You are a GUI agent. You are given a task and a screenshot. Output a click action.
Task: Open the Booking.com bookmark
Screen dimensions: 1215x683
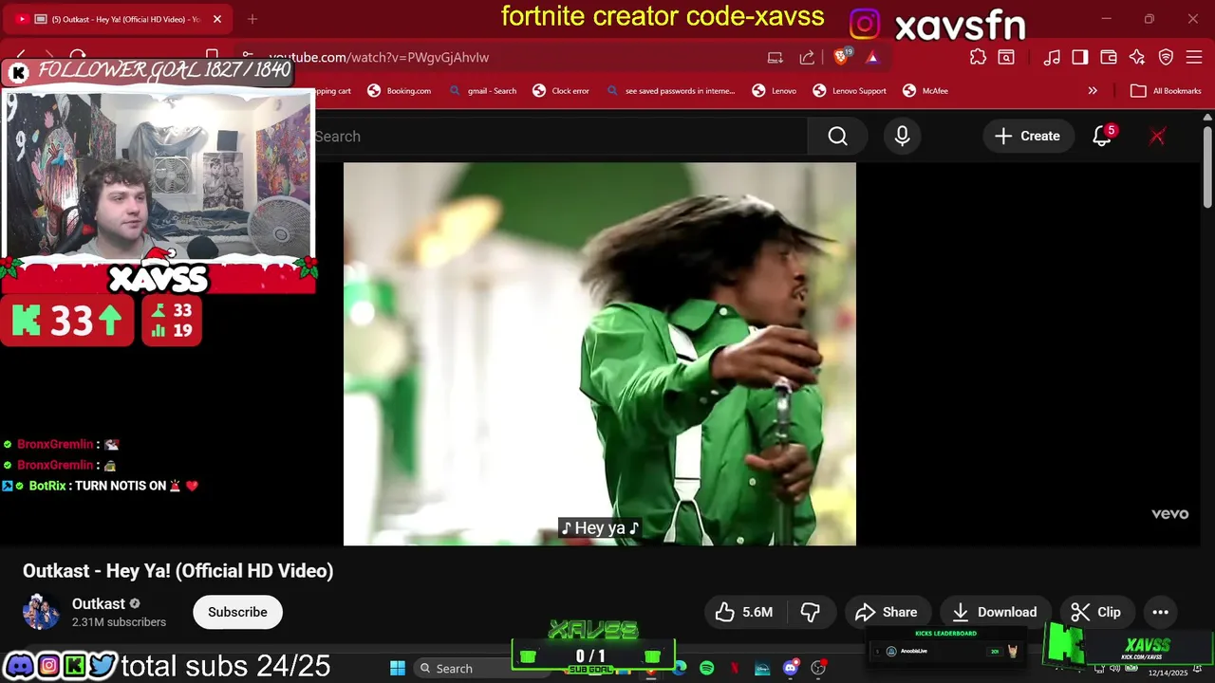coord(399,91)
